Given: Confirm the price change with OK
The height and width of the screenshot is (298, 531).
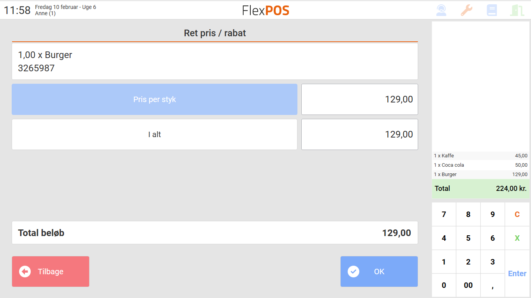Looking at the screenshot, I should pyautogui.click(x=379, y=272).
